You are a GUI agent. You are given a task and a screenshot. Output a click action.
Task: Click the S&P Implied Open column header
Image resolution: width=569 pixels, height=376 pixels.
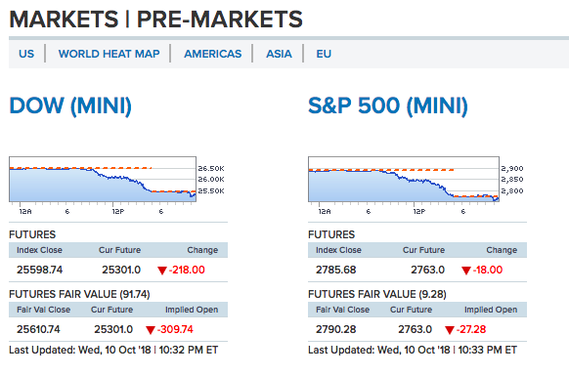pos(491,310)
